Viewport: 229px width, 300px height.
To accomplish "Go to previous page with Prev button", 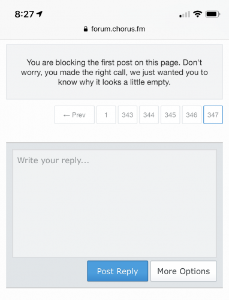I will (74, 115).
